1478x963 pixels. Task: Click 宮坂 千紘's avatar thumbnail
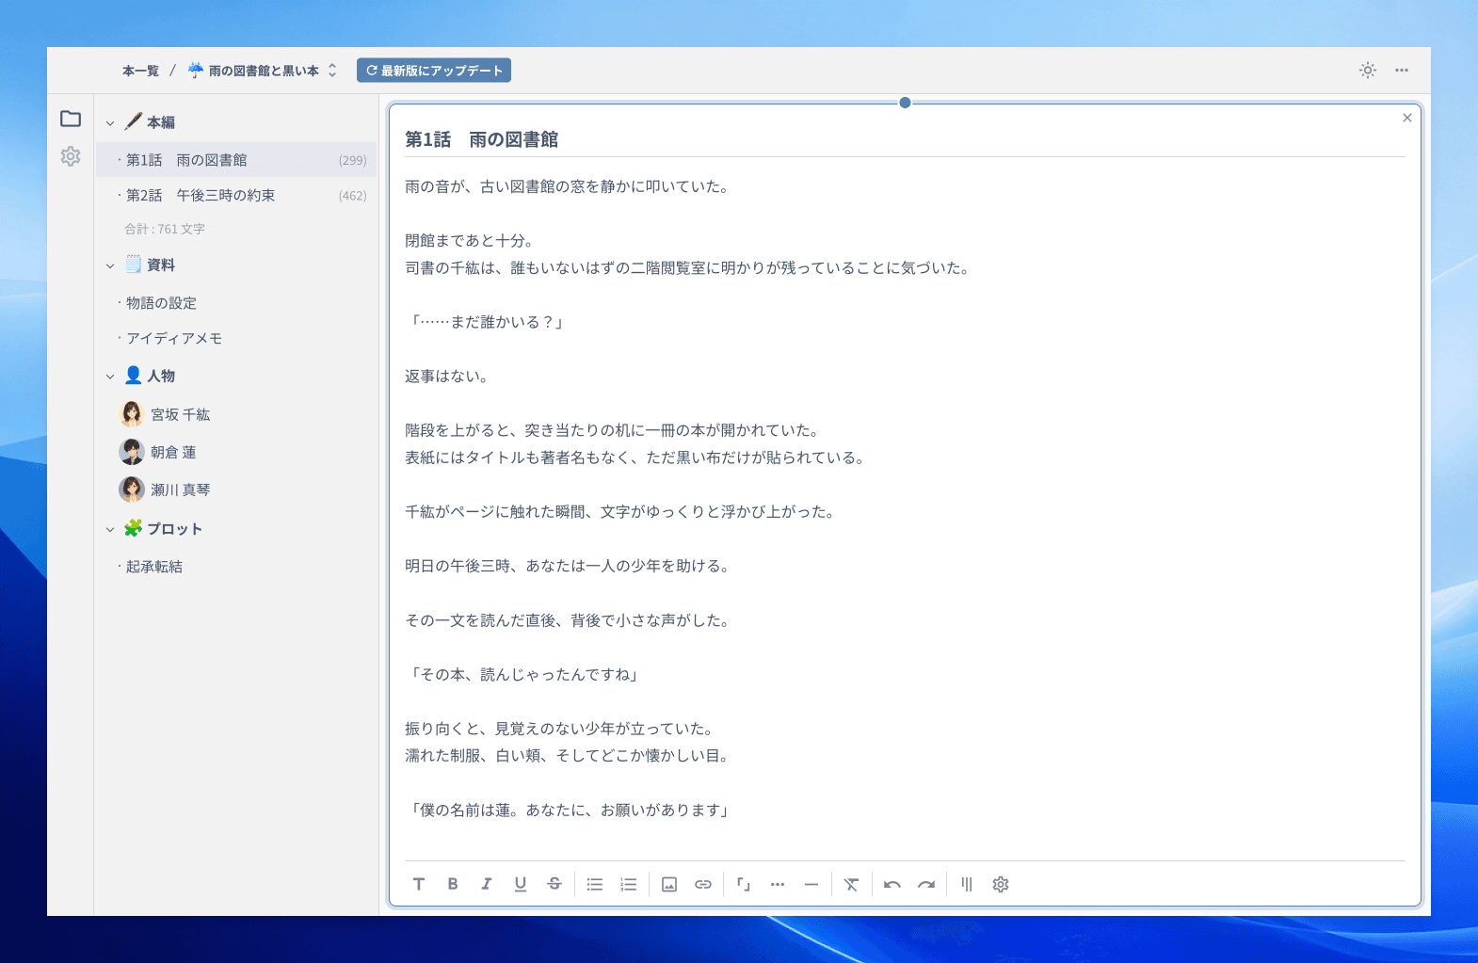[x=132, y=414]
